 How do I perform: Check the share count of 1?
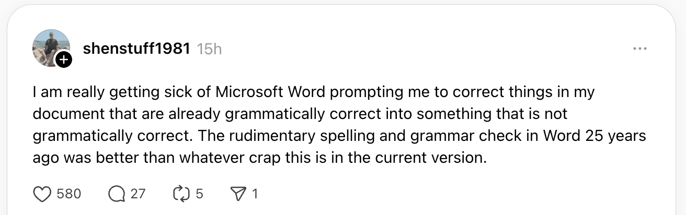255,194
